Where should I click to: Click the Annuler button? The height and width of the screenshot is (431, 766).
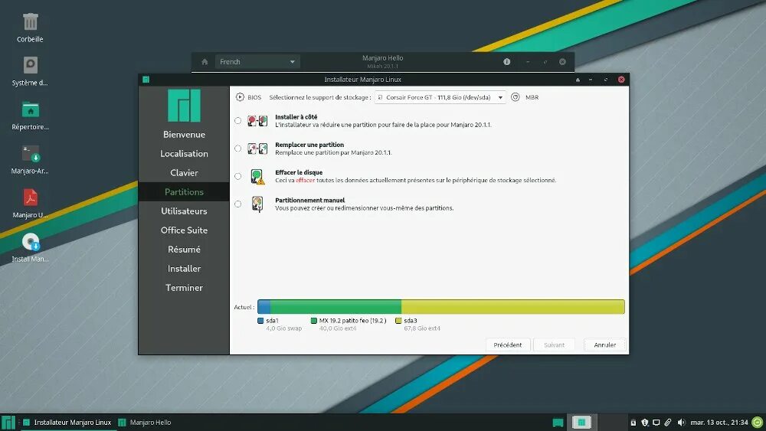[x=605, y=344]
